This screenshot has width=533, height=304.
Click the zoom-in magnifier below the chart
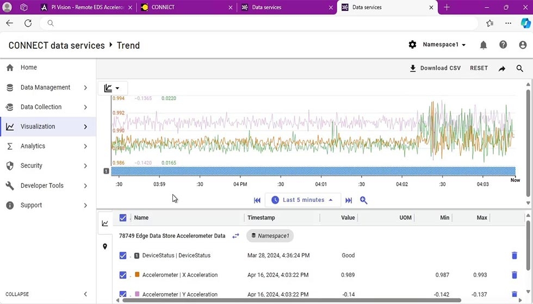(x=364, y=200)
